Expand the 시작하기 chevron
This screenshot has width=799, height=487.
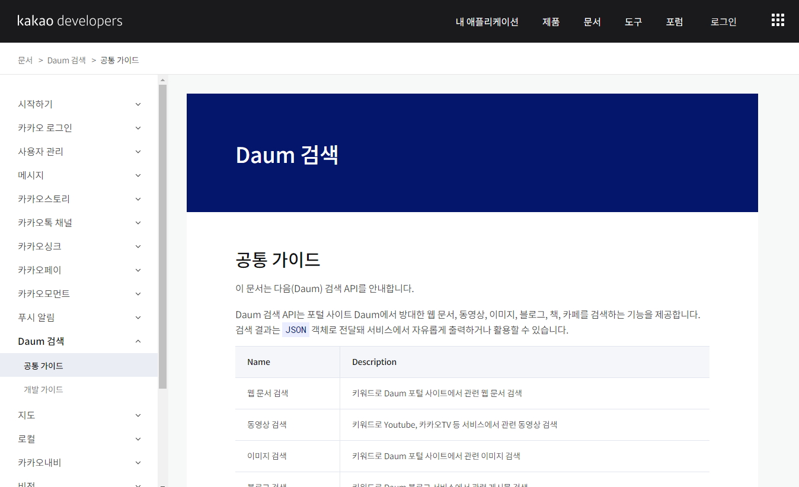point(138,104)
